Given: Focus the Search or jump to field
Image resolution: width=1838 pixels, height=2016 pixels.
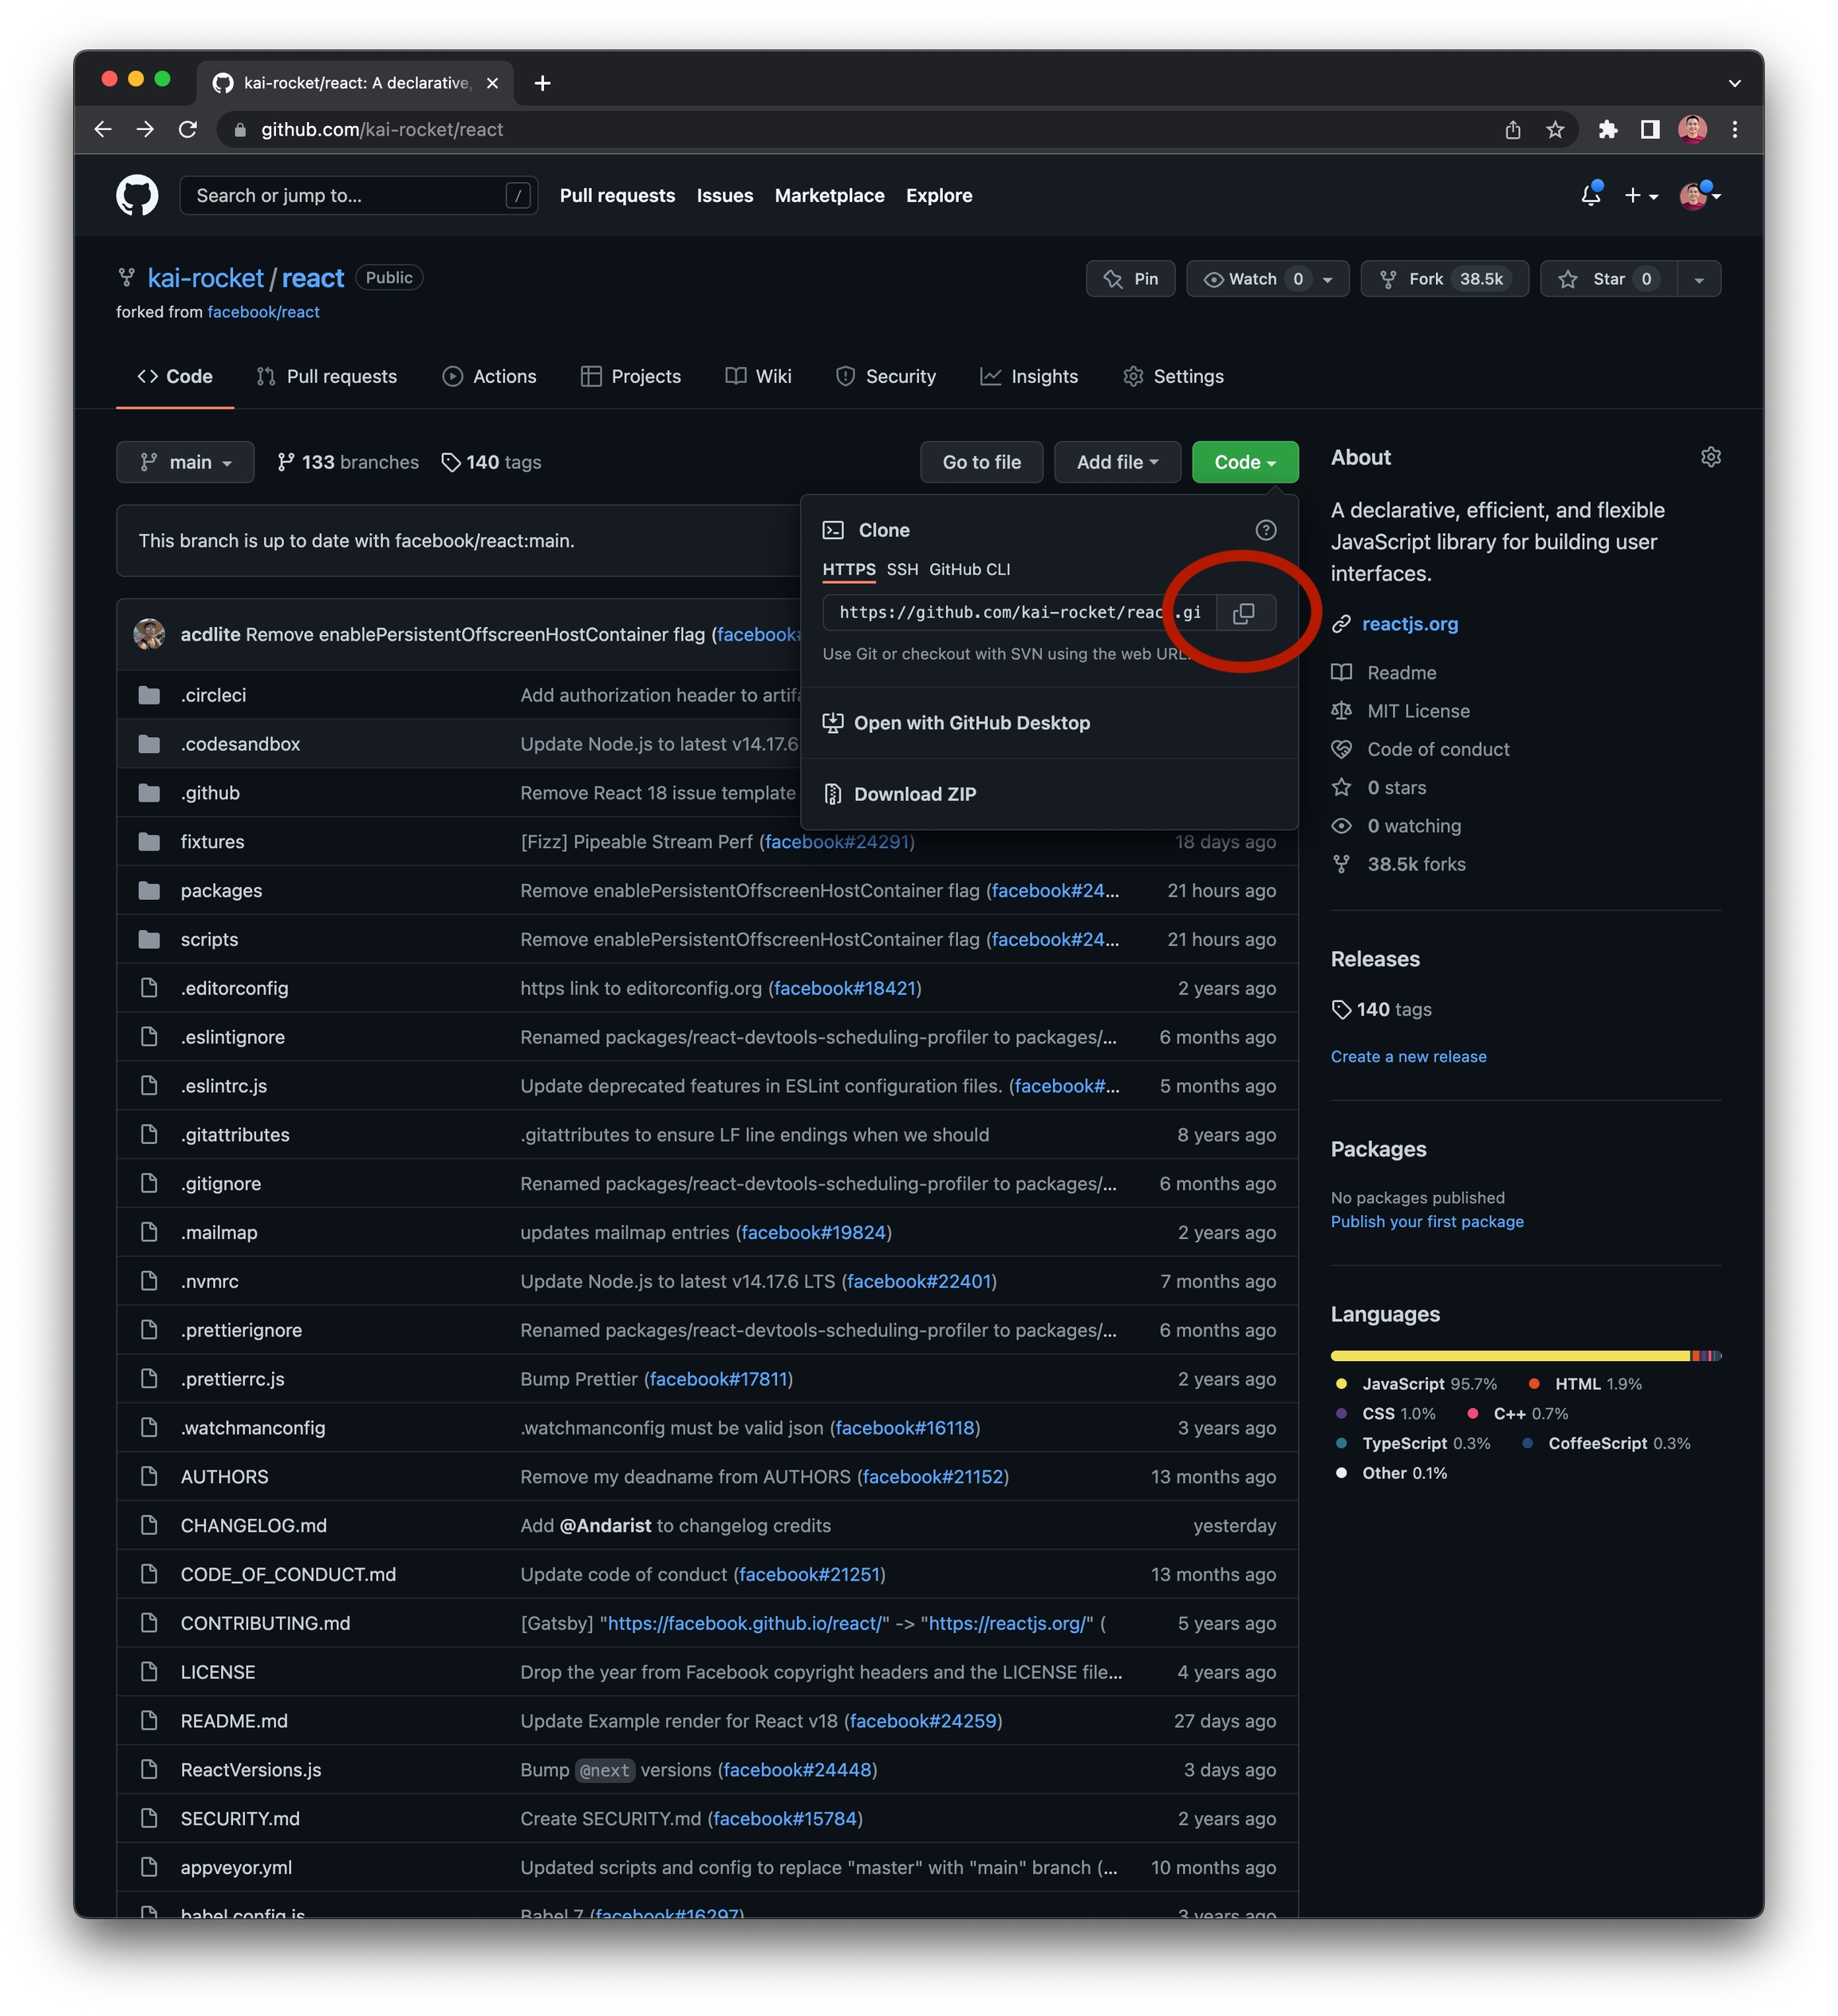Looking at the screenshot, I should 358,196.
